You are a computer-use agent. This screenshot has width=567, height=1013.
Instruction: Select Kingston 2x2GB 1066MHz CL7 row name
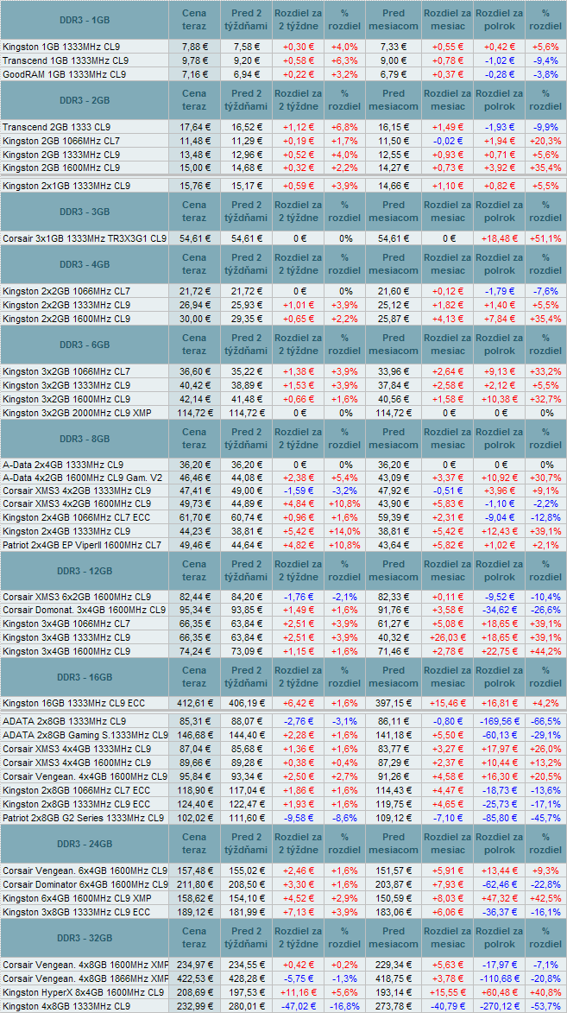66,292
